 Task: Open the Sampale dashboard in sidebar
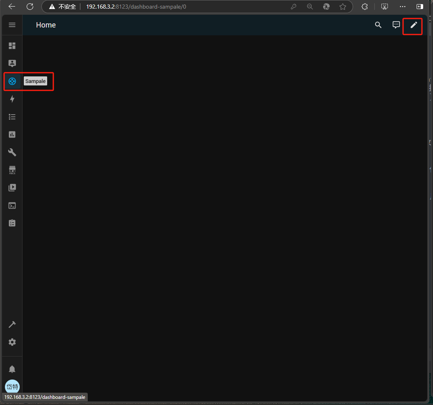point(12,81)
